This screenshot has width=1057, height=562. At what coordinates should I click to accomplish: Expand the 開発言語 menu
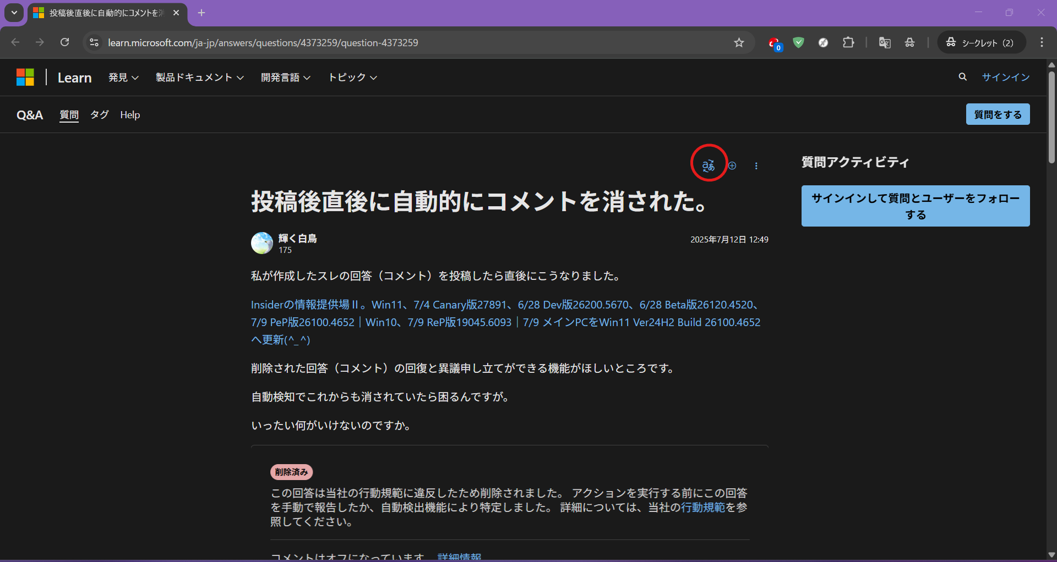286,78
